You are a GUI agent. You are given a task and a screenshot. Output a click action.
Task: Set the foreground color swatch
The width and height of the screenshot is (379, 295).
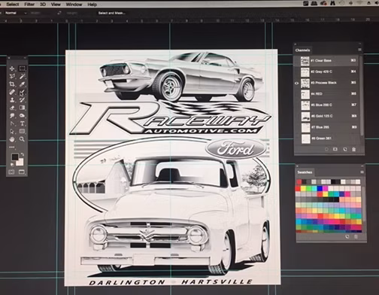(15, 157)
